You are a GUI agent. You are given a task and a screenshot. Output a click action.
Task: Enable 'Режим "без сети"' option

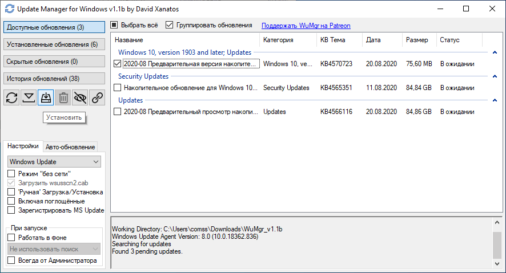click(x=11, y=173)
